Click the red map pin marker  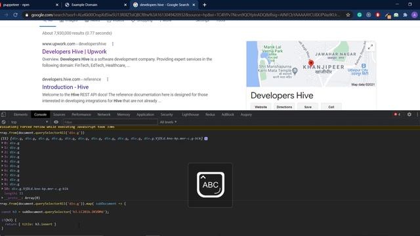point(310,63)
